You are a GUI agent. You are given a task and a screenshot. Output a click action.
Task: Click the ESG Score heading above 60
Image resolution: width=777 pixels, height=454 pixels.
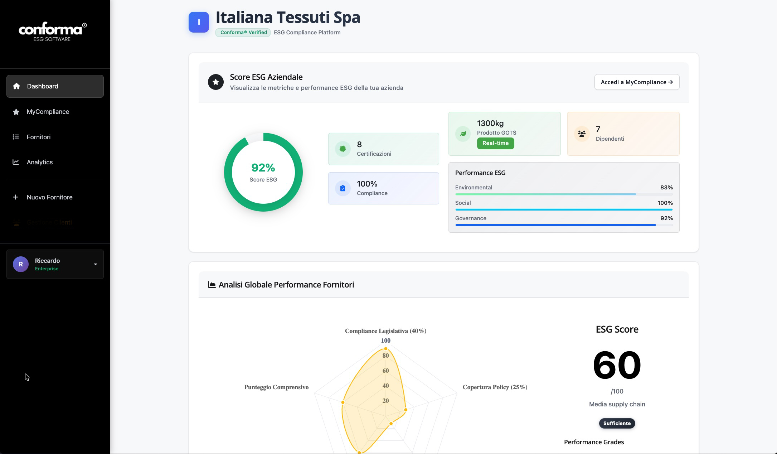coord(617,329)
